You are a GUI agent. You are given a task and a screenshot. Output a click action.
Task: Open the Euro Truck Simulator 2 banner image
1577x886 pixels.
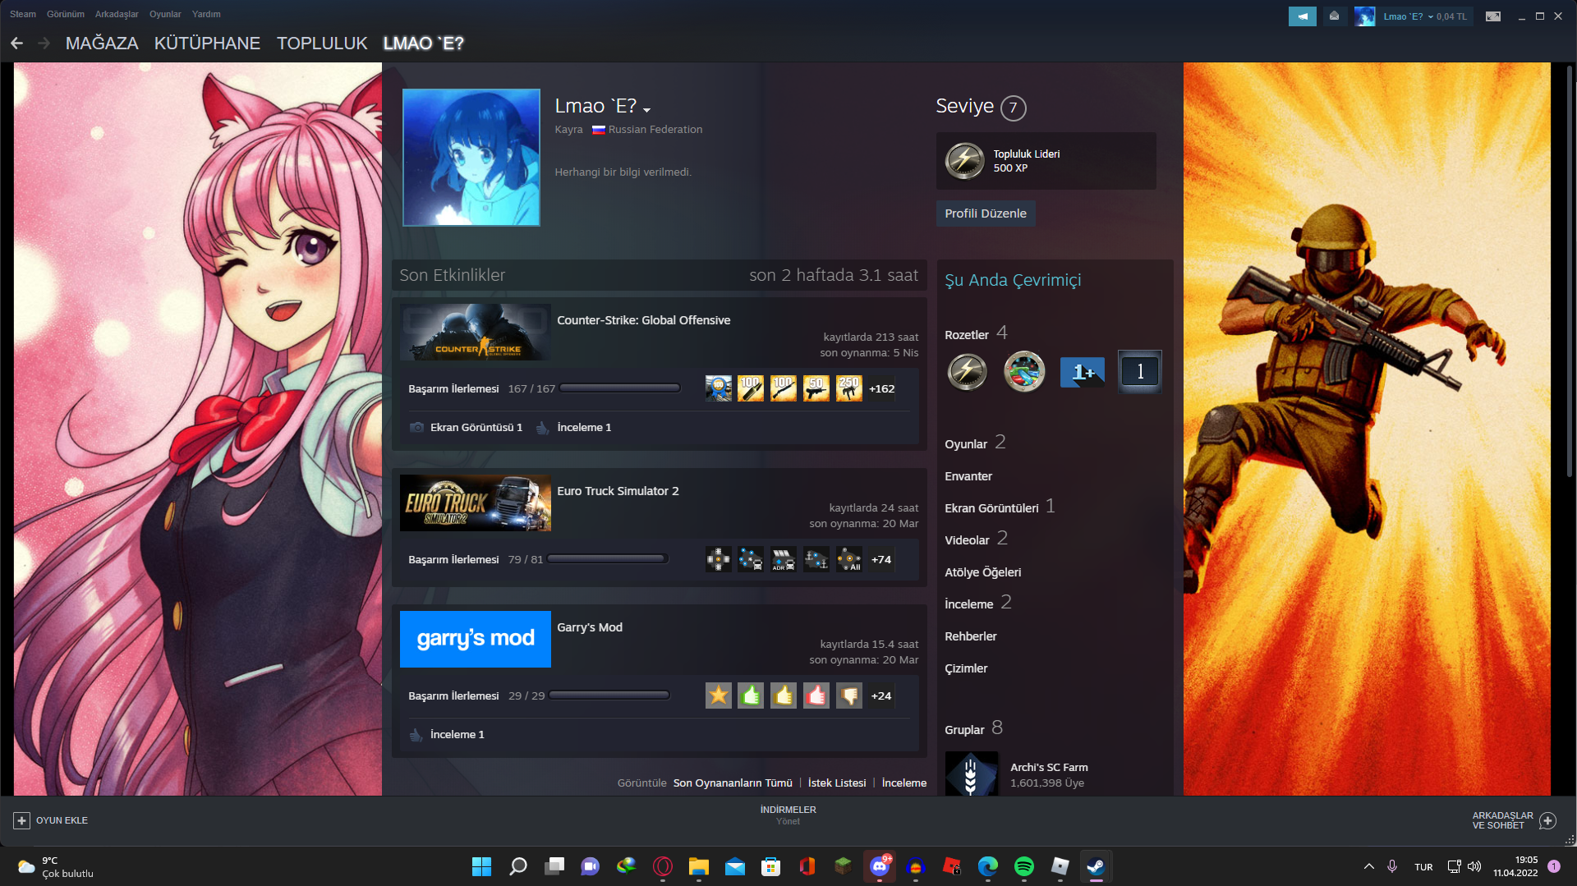(476, 503)
